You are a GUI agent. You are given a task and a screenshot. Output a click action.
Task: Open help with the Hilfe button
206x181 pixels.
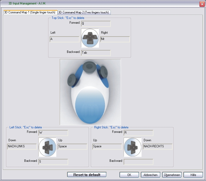click(x=193, y=175)
